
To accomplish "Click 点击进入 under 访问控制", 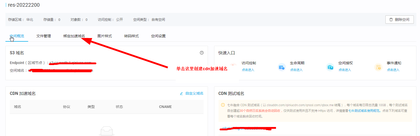I will pyautogui.click(x=248, y=70).
